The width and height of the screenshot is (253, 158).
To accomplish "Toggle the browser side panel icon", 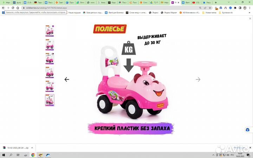I will (240, 8).
